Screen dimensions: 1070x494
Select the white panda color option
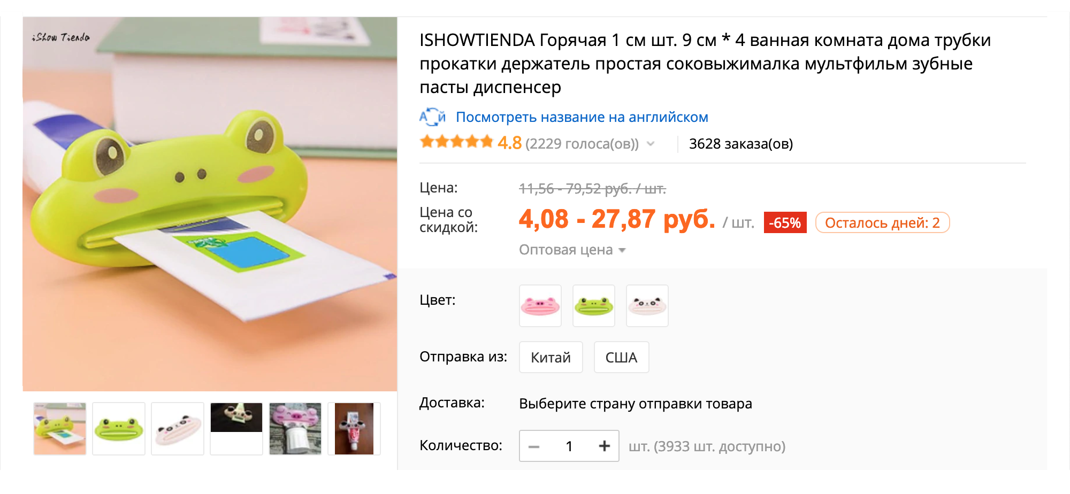click(x=647, y=306)
